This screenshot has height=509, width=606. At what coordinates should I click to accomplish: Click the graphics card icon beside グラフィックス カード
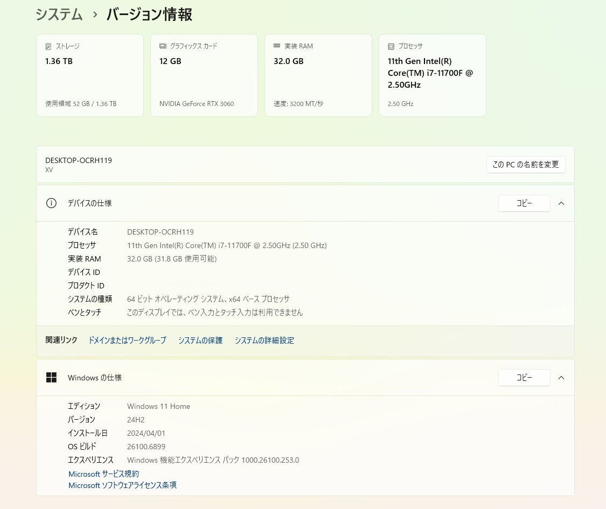pos(163,47)
